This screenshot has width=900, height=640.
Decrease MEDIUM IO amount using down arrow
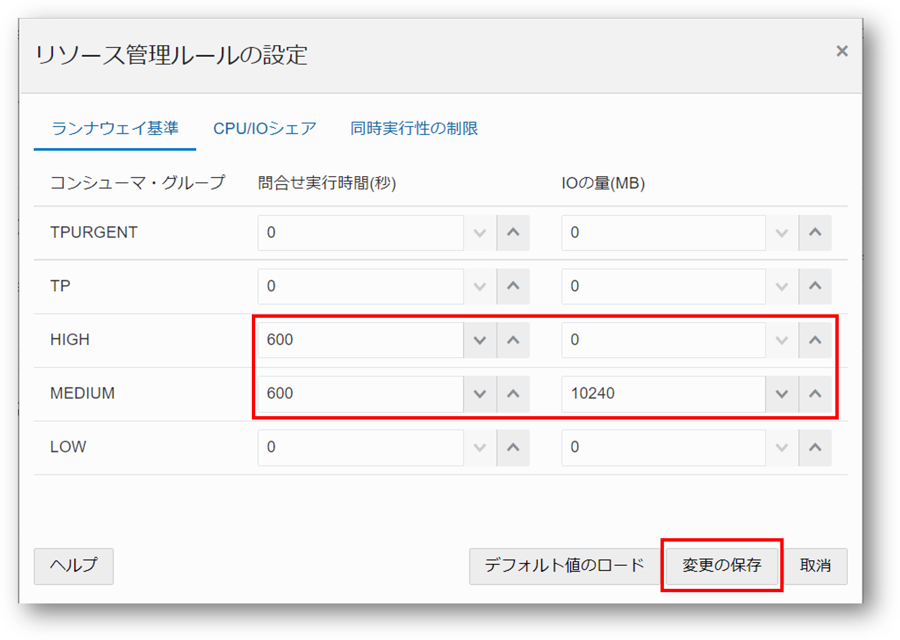[781, 394]
